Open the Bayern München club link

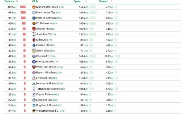[x=46, y=72]
